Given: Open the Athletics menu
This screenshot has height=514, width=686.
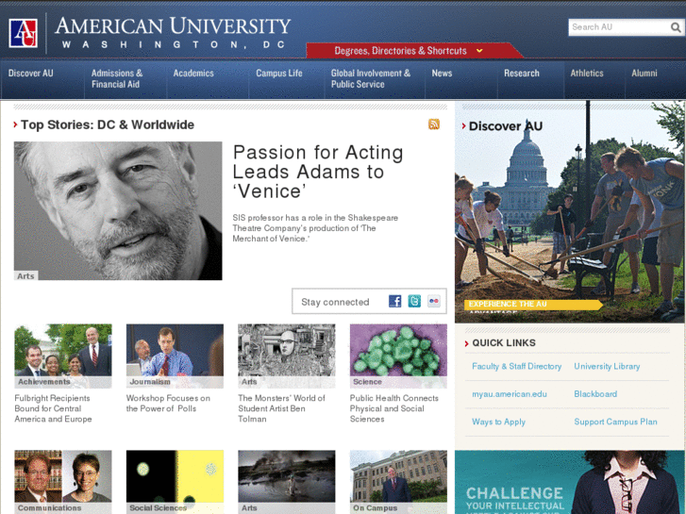Looking at the screenshot, I should click(x=587, y=73).
